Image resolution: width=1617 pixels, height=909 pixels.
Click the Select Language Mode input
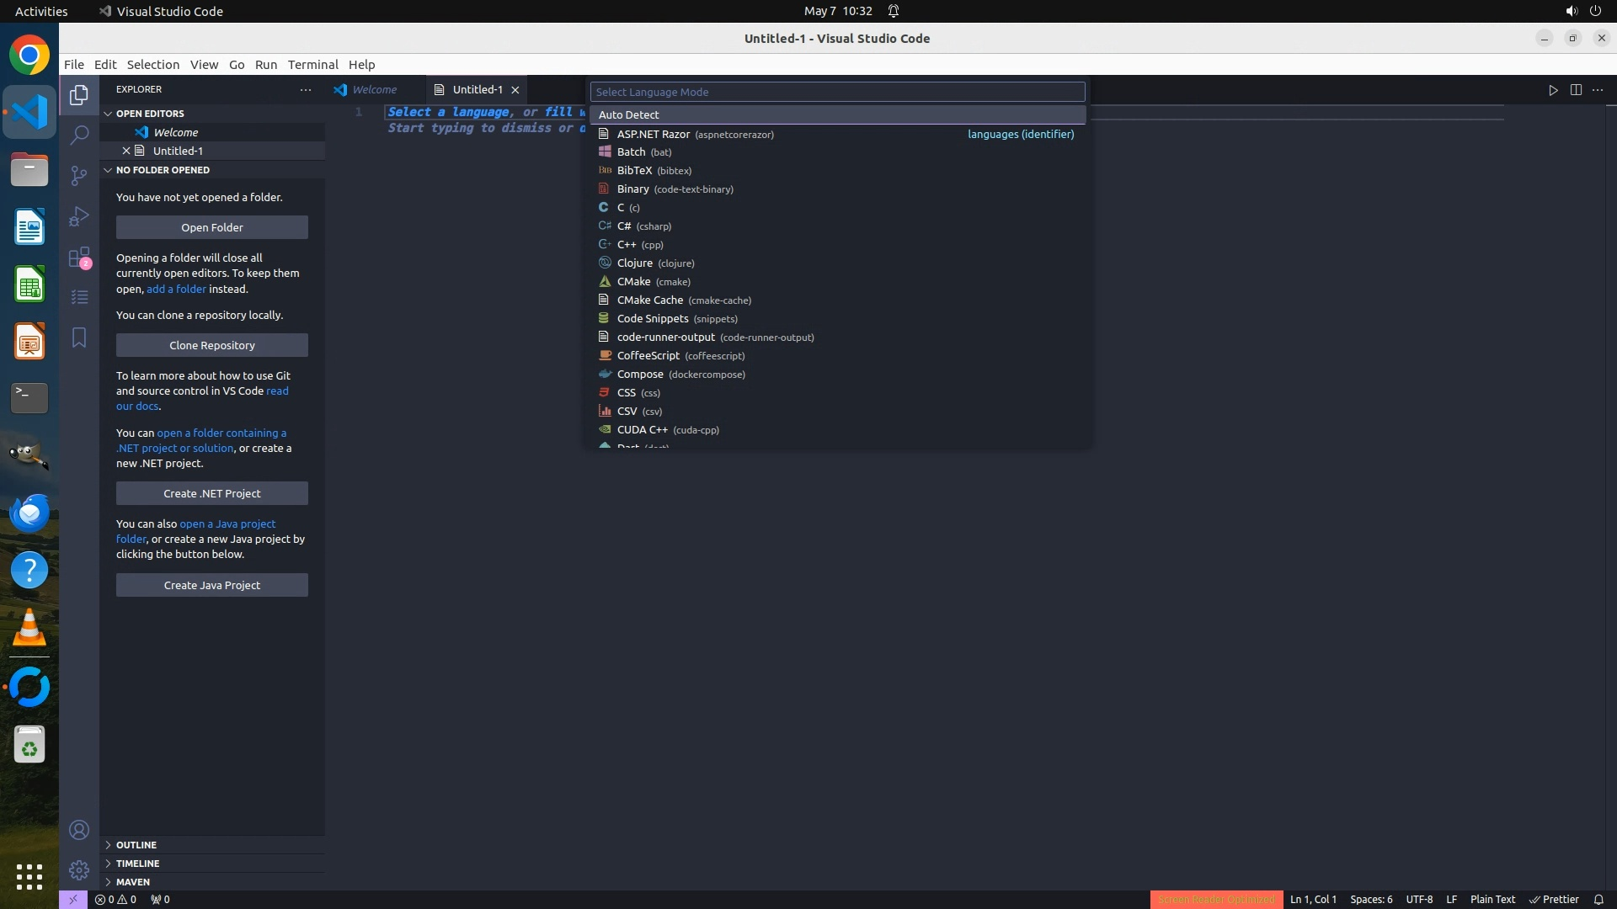[837, 92]
